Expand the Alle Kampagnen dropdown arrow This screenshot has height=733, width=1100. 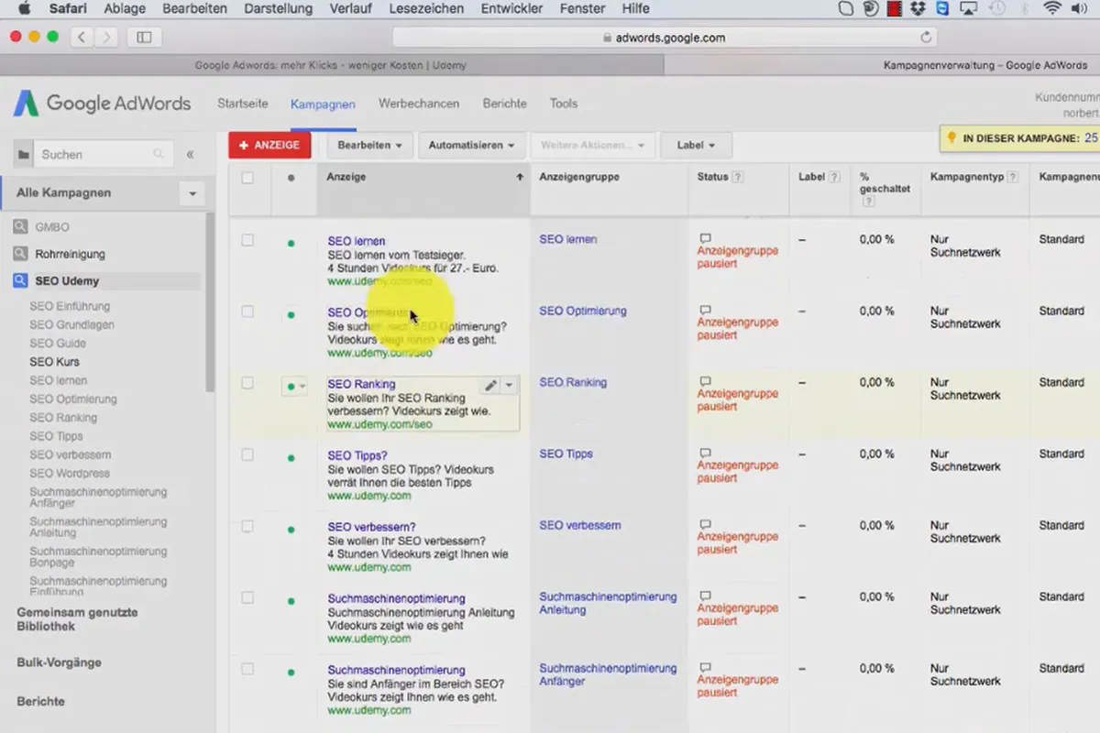[x=192, y=194]
